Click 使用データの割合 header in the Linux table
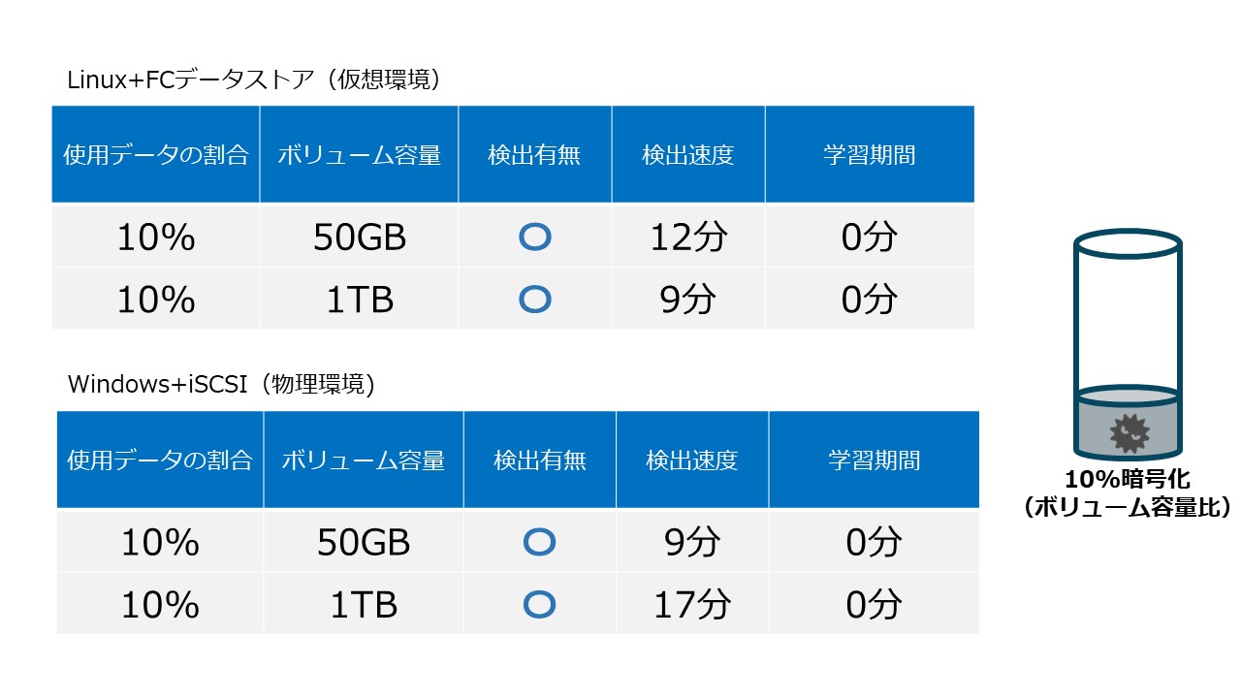1241x698 pixels. [156, 155]
